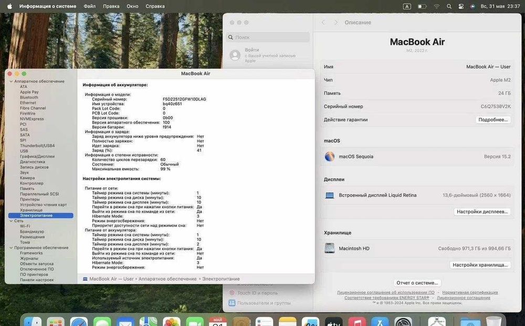Viewport: 525px width, 326px height.
Task: Select Thunderbolt/USB4 in the hardware tree
Action: coord(37,145)
